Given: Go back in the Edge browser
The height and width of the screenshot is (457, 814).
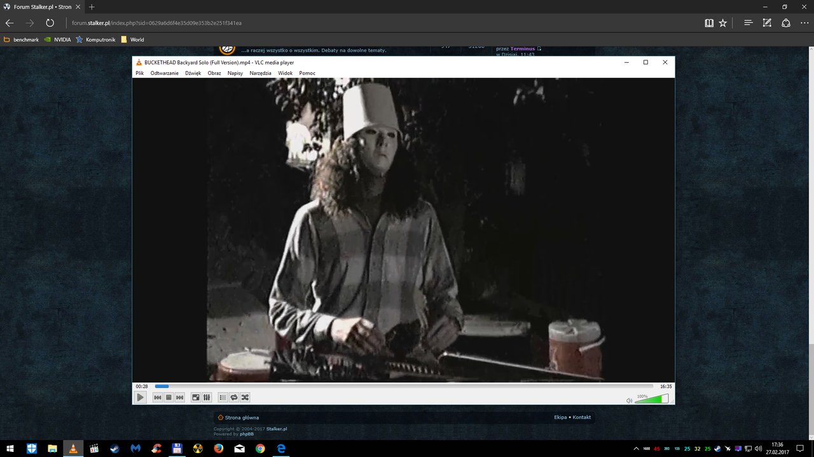Looking at the screenshot, I should tap(10, 23).
